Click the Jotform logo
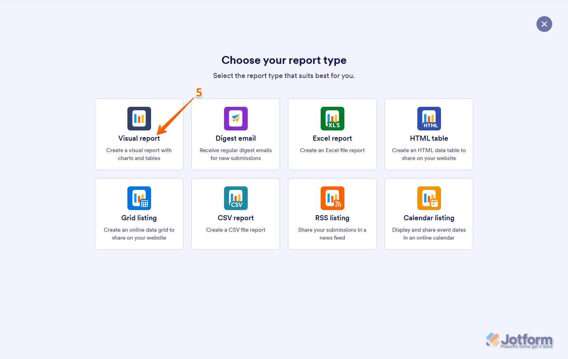The image size is (568, 359). [x=519, y=339]
